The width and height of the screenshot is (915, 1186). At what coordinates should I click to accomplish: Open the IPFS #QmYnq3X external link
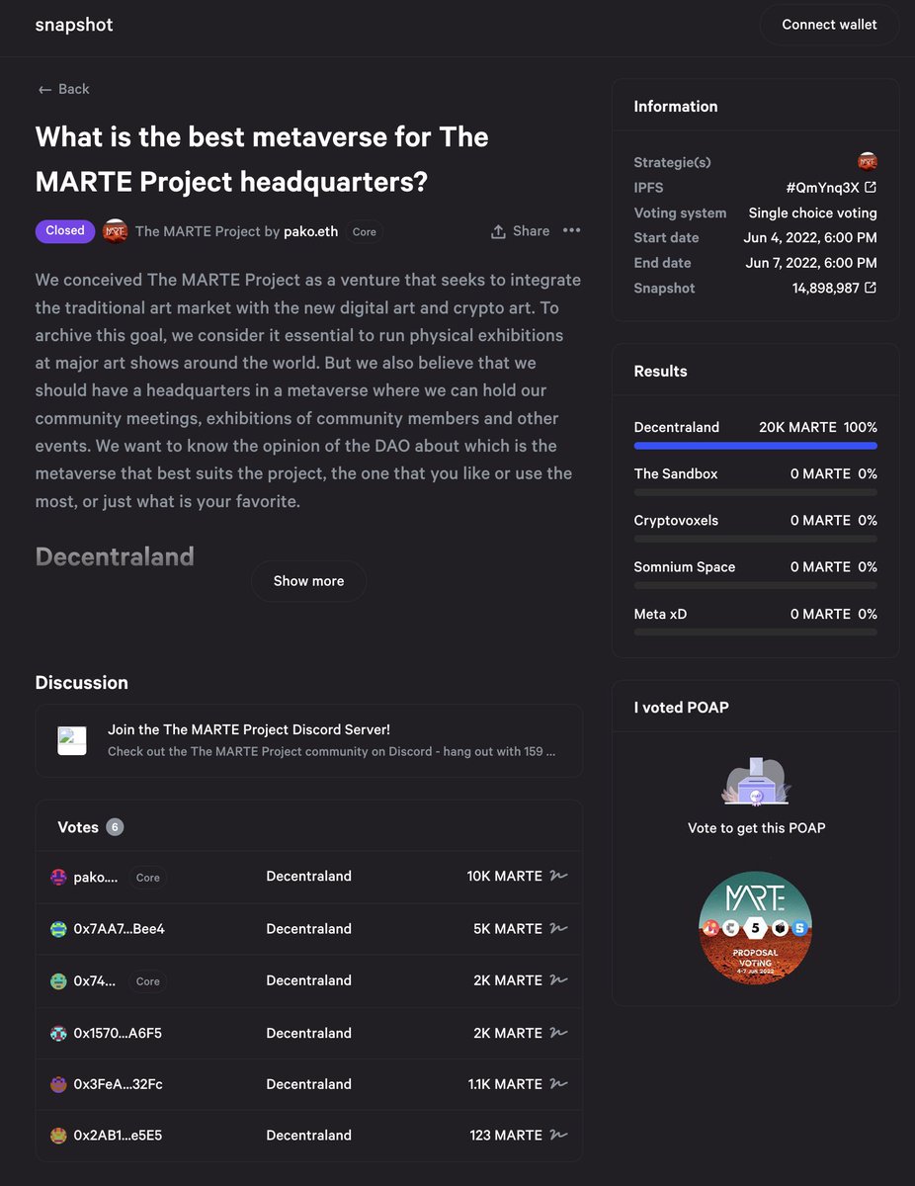click(x=830, y=187)
